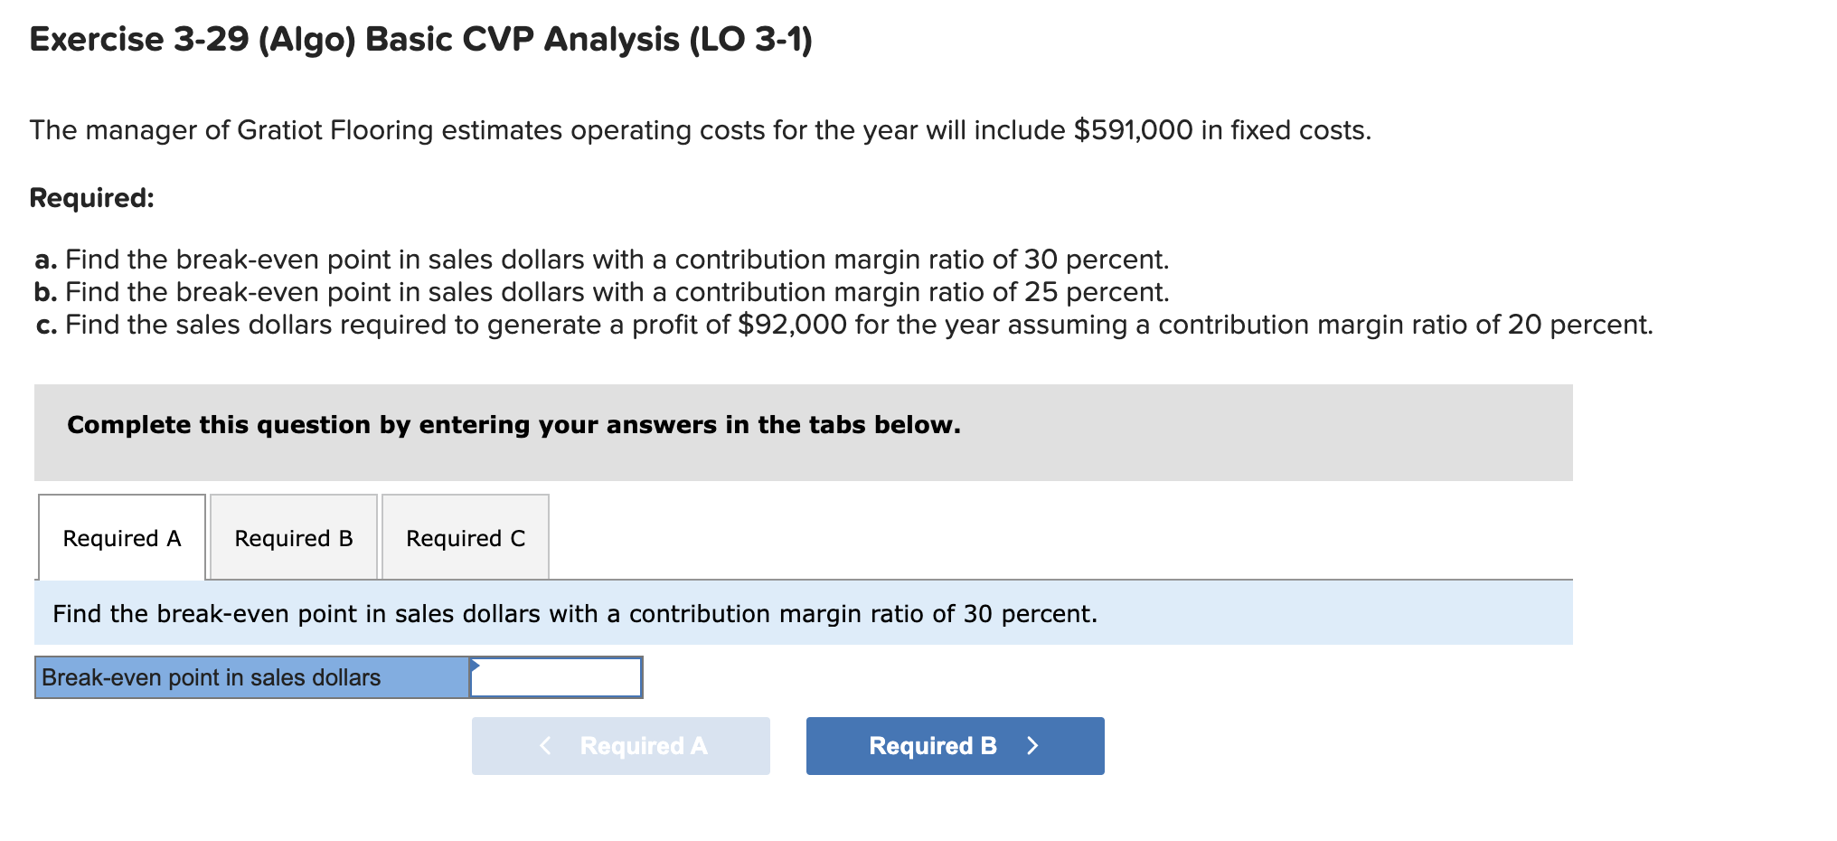Select the Required A tab

[x=121, y=538]
